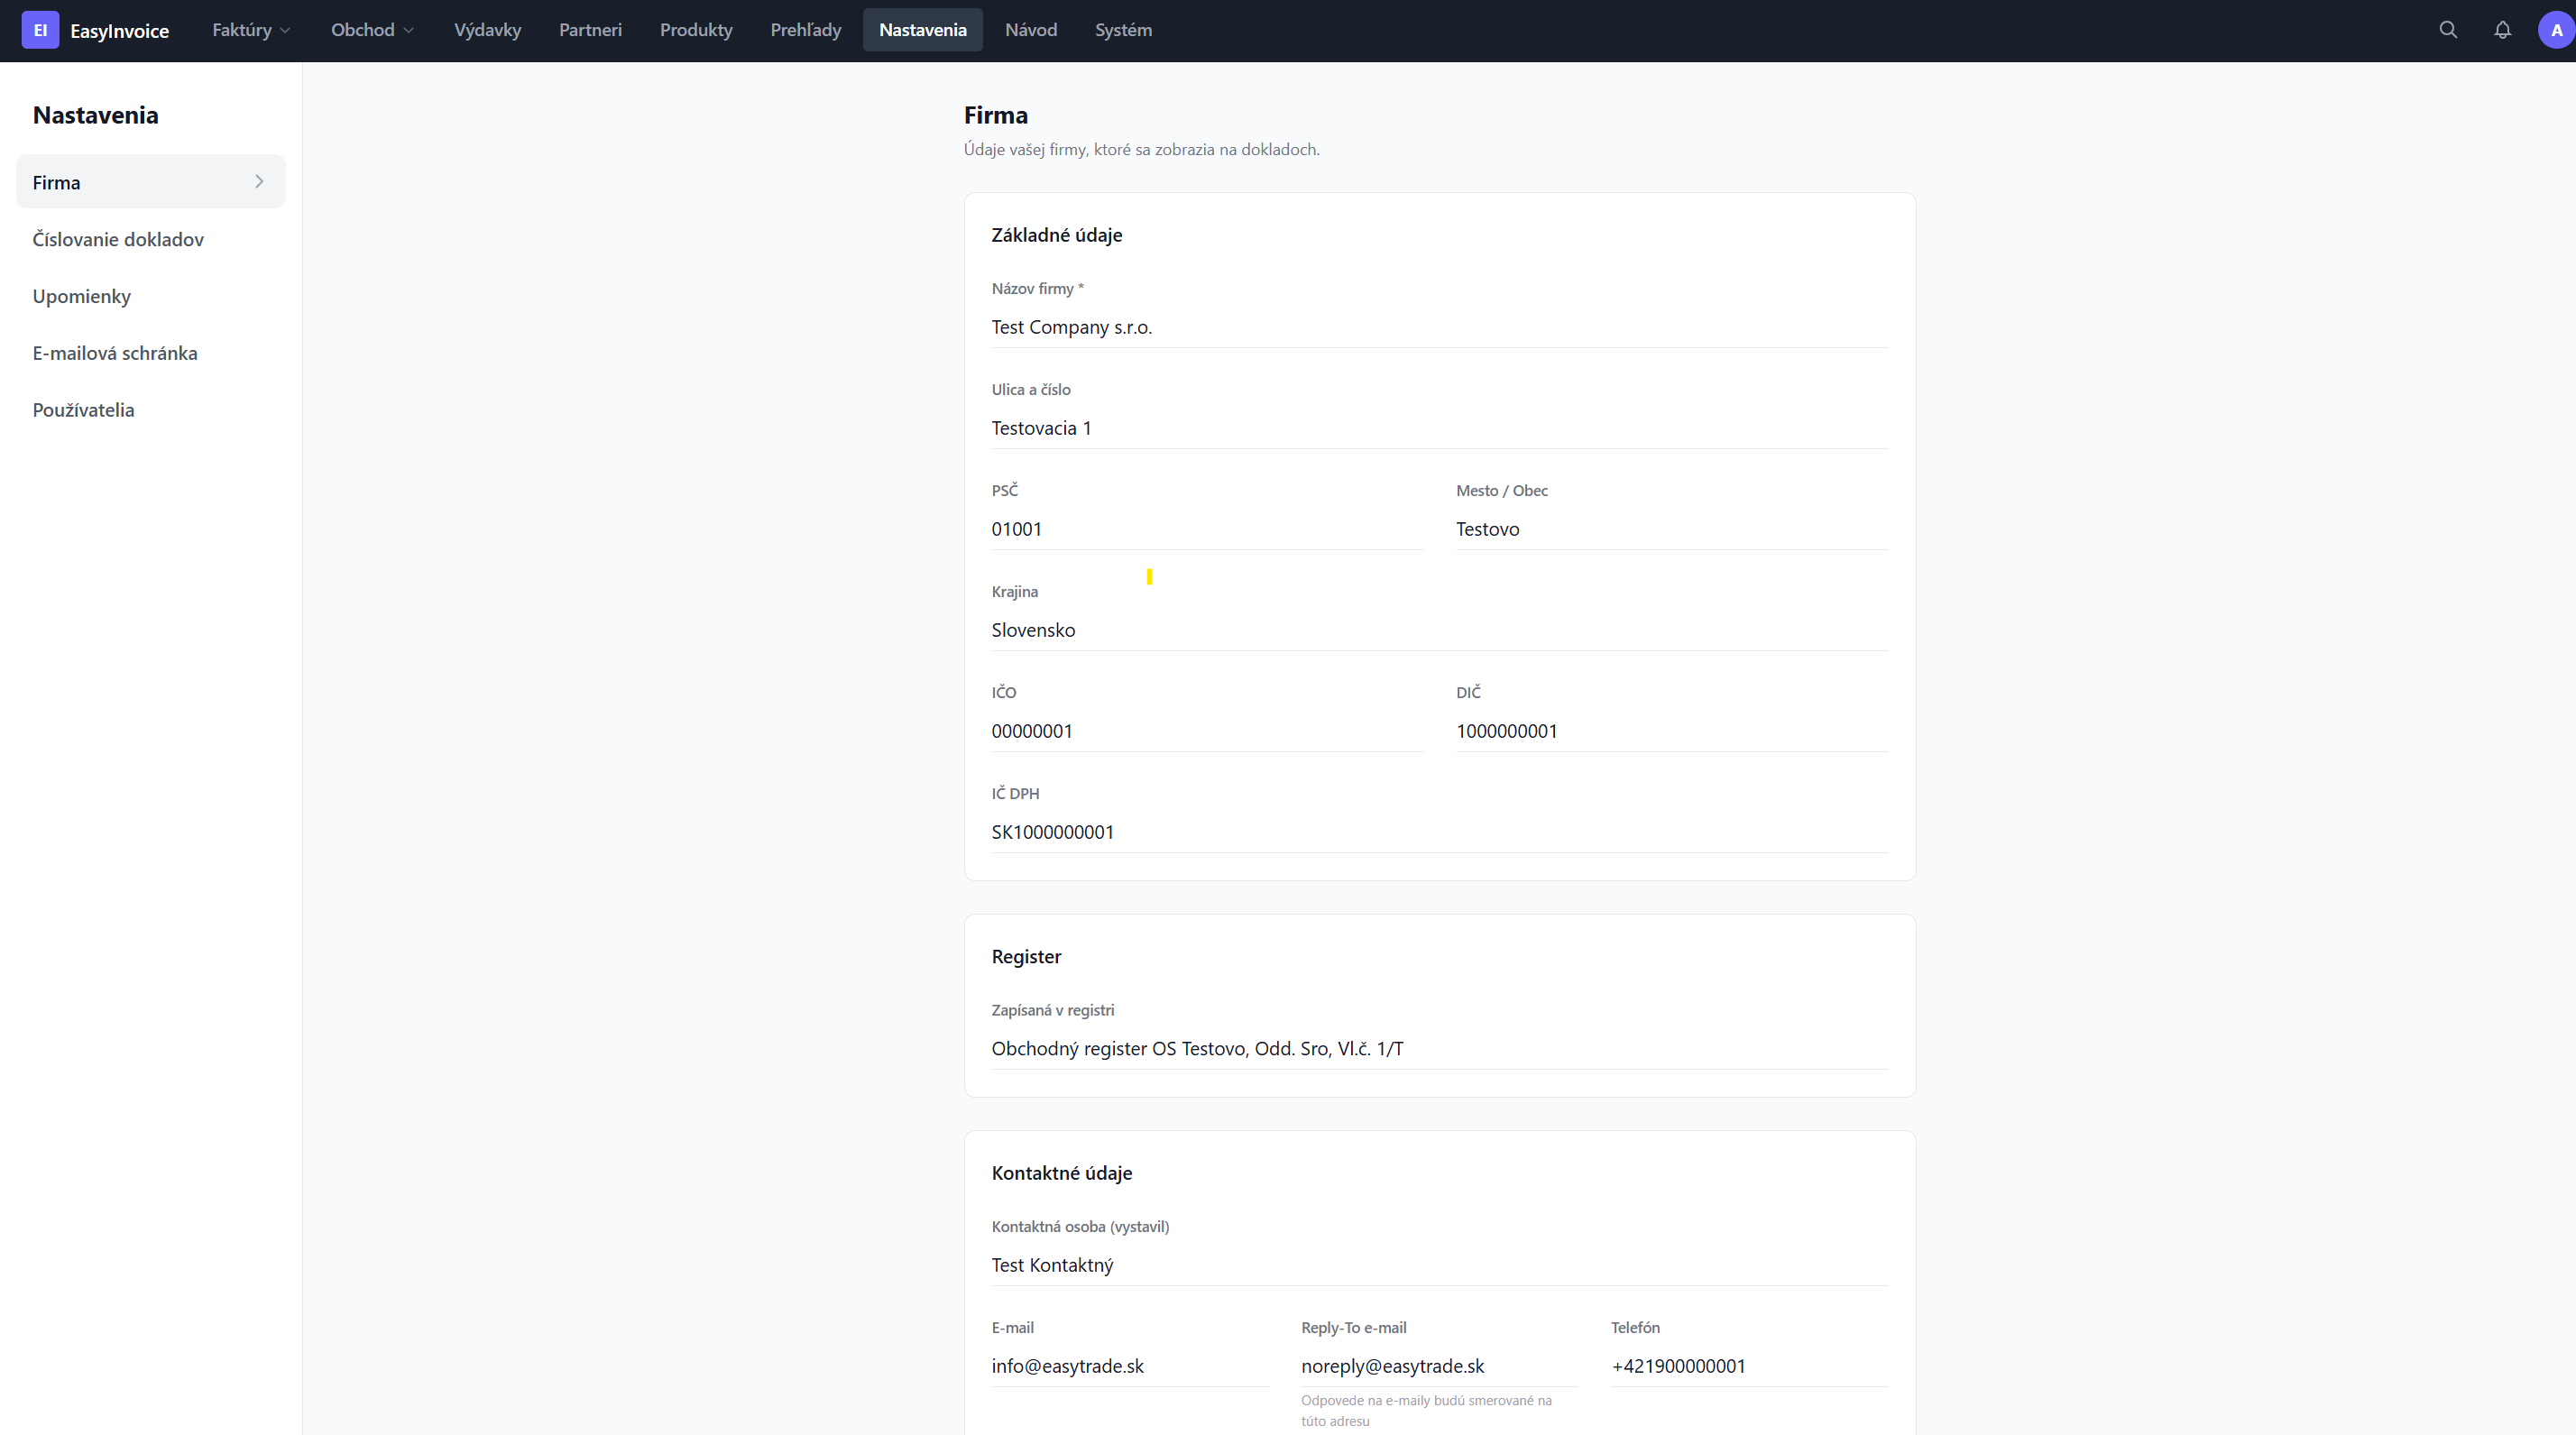Open search with the magnifier icon
This screenshot has width=2576, height=1435.
tap(2448, 30)
